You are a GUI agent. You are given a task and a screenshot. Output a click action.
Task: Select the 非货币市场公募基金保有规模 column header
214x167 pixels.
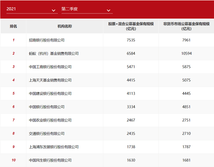(186, 26)
